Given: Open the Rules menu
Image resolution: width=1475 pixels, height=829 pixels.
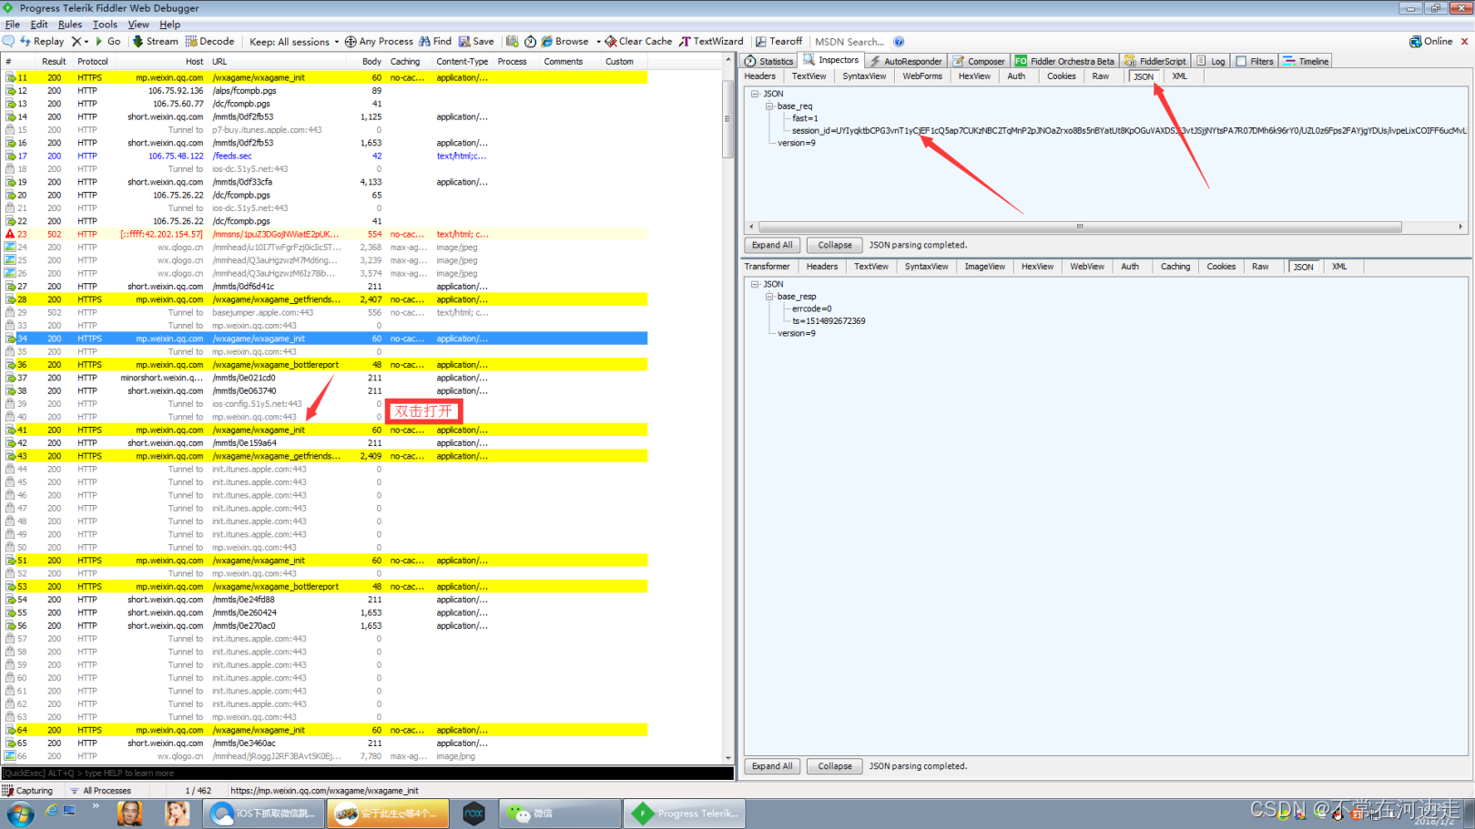Looking at the screenshot, I should click(70, 25).
